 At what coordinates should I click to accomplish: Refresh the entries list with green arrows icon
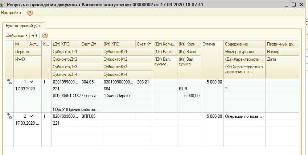(35, 35)
